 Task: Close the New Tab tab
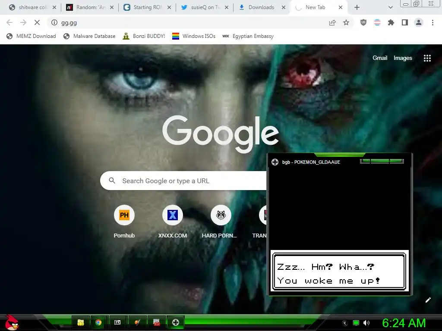click(341, 8)
